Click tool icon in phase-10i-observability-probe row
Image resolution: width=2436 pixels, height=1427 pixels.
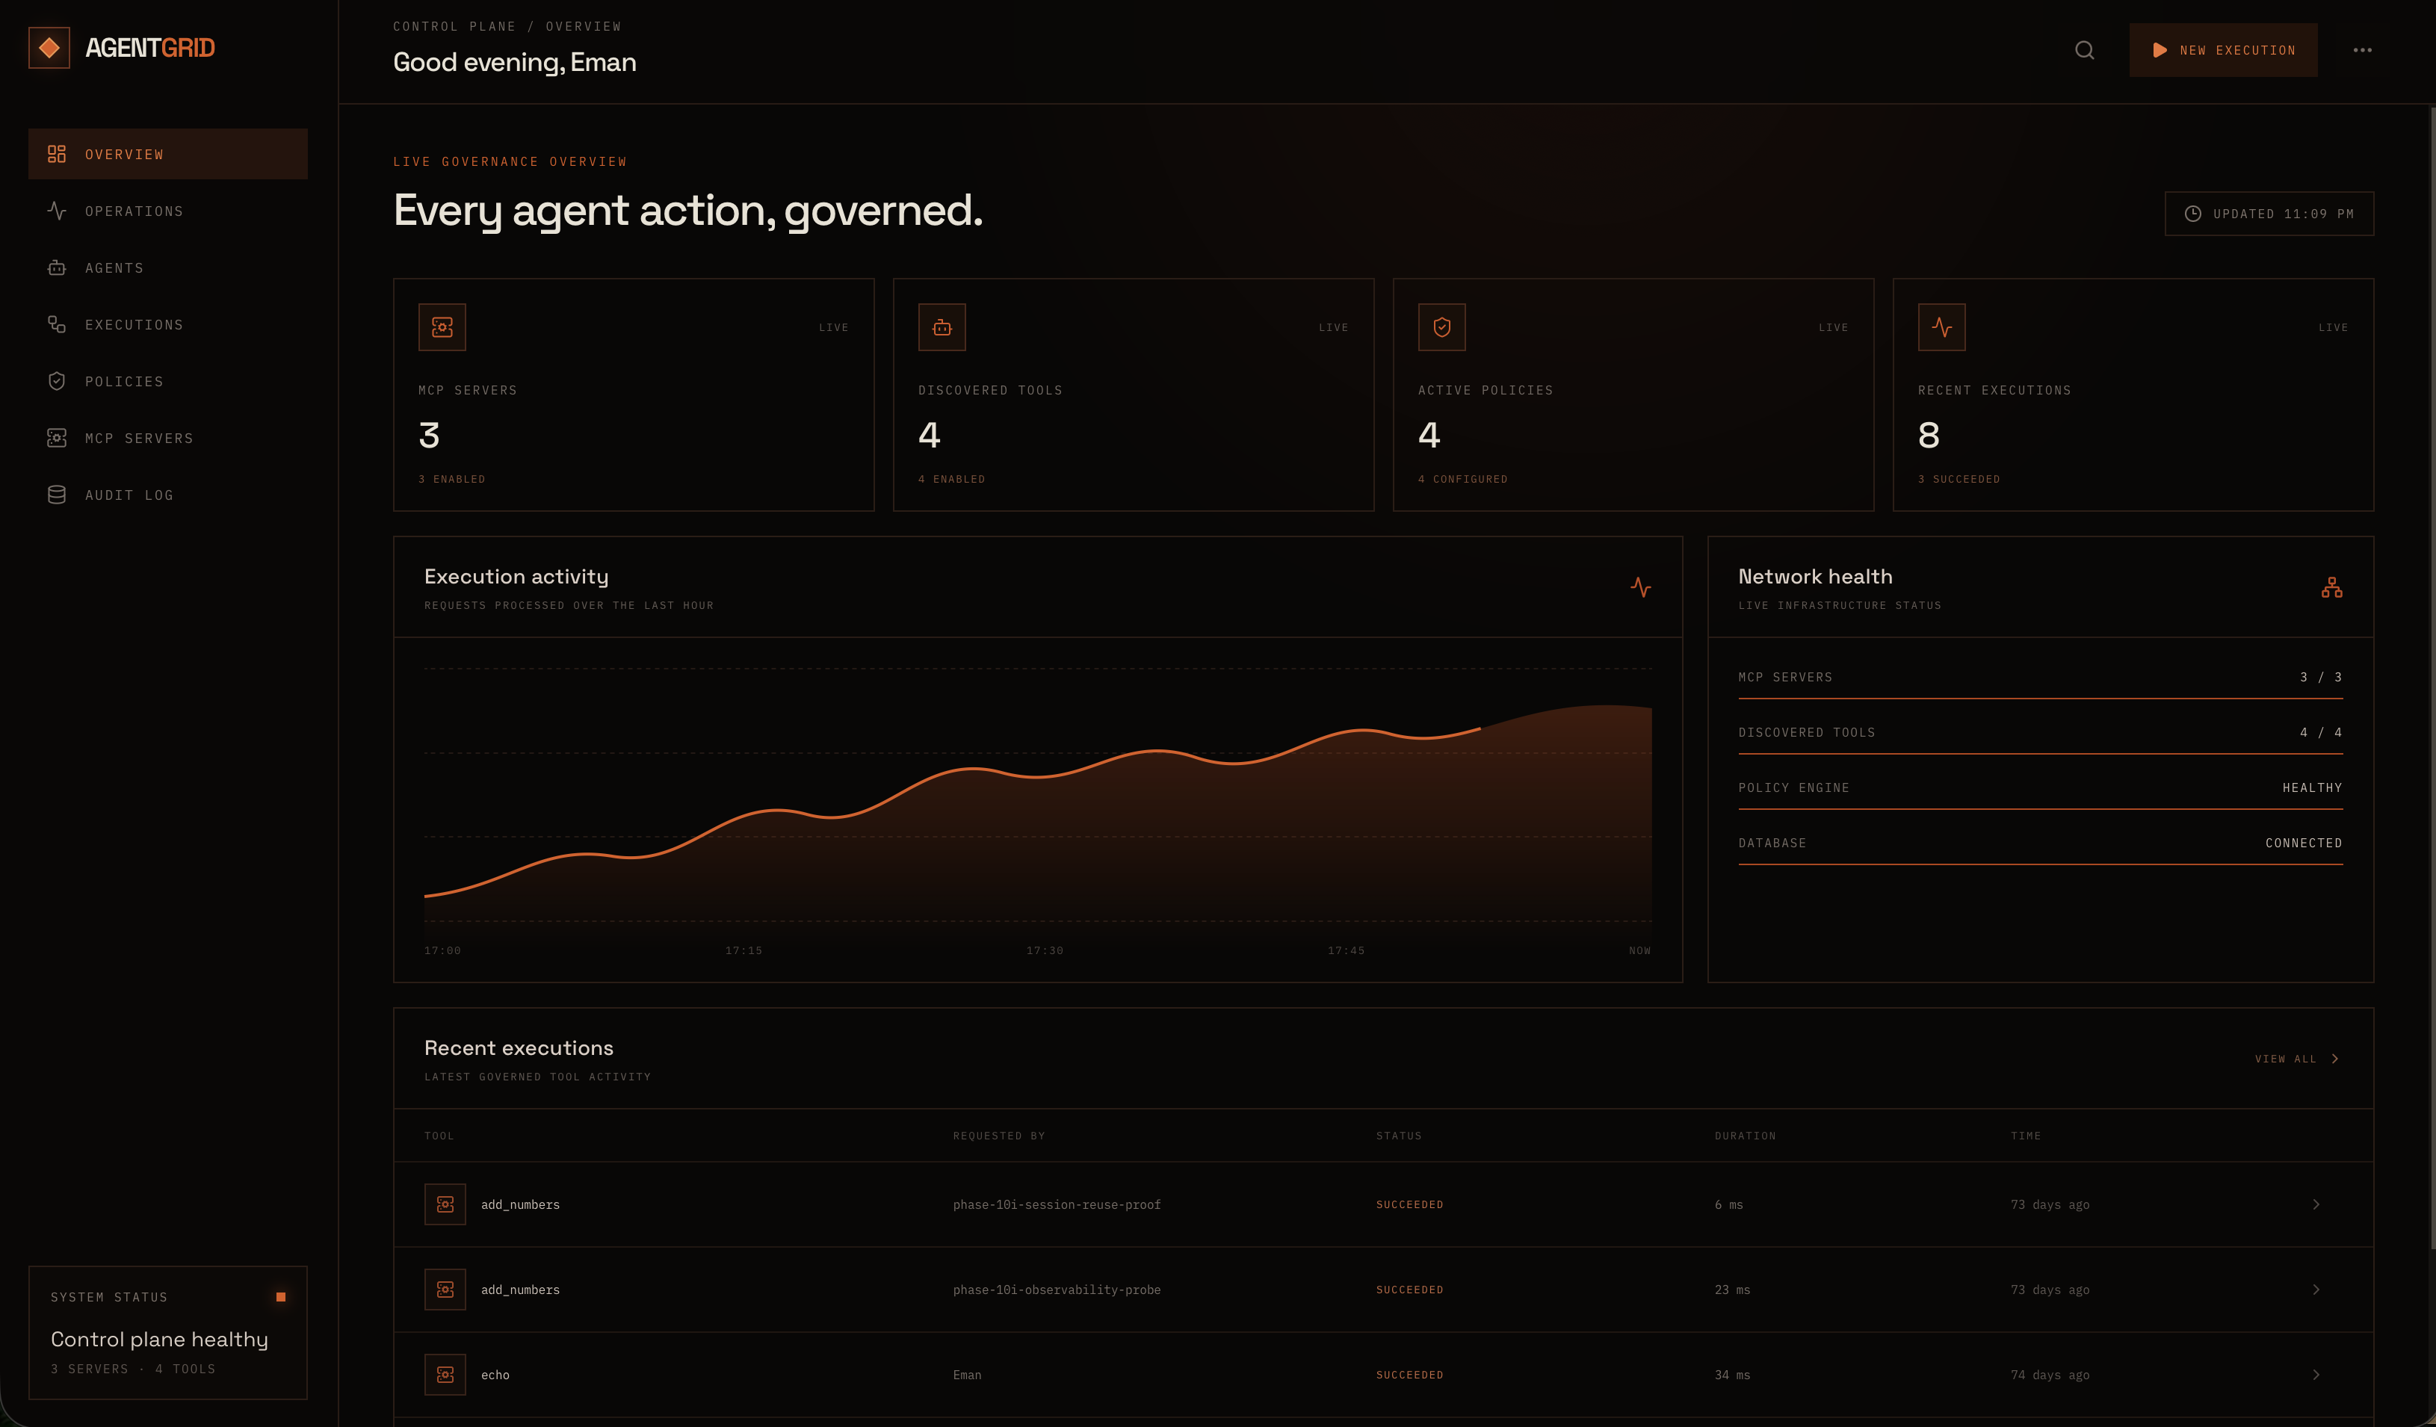(x=445, y=1290)
